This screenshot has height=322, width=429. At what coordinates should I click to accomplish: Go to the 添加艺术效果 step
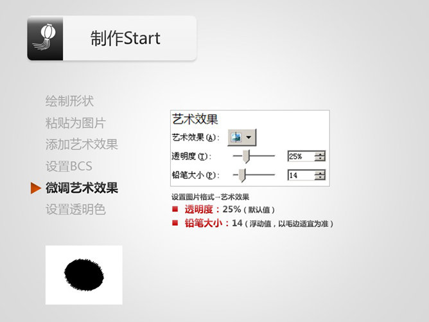82,145
